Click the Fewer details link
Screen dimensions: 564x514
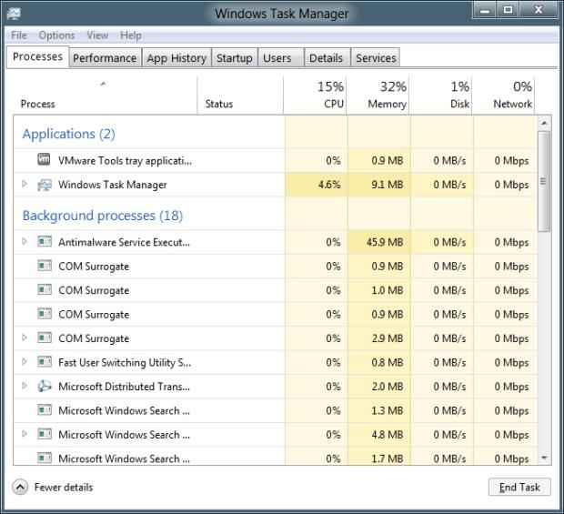[x=64, y=488]
